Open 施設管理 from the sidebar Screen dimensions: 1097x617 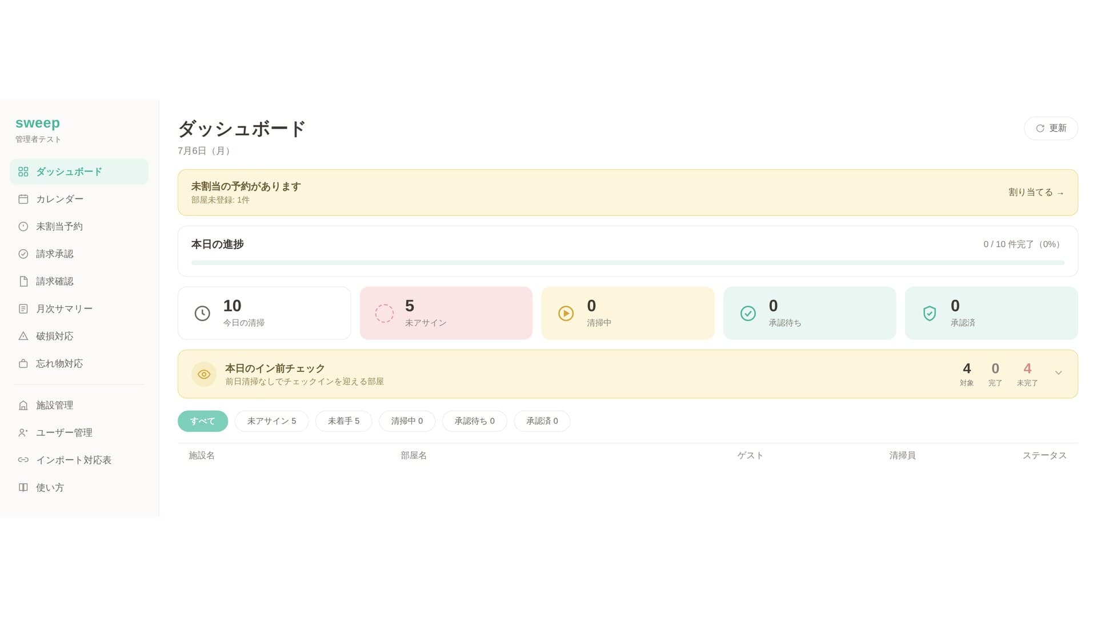[x=79, y=405]
